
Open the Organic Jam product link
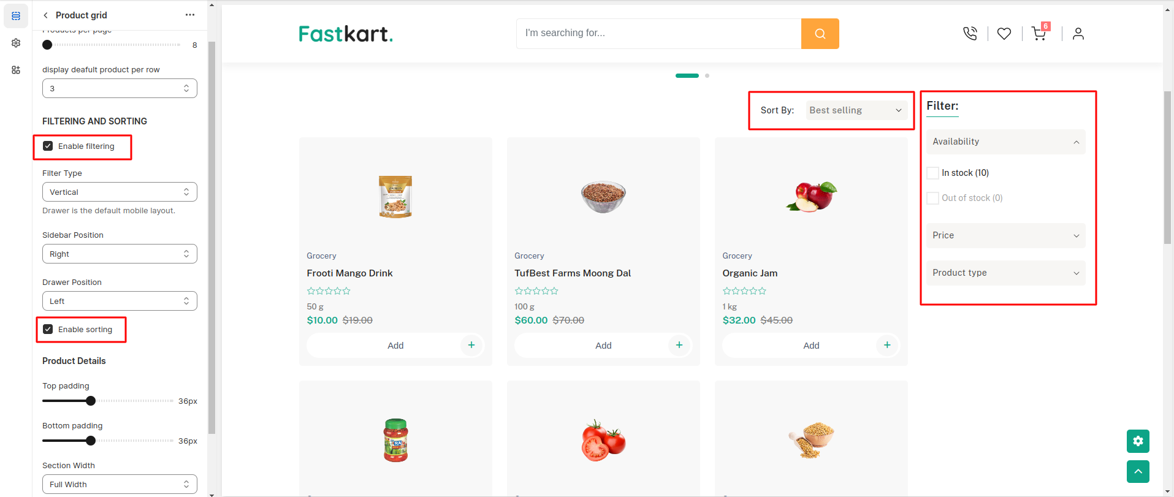click(x=750, y=273)
